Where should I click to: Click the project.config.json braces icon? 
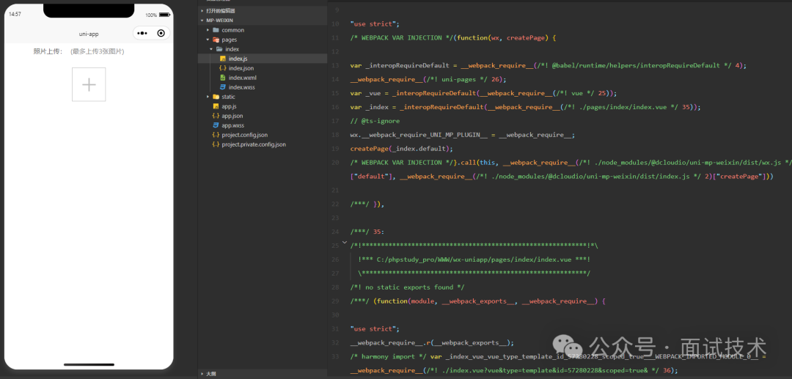point(216,135)
